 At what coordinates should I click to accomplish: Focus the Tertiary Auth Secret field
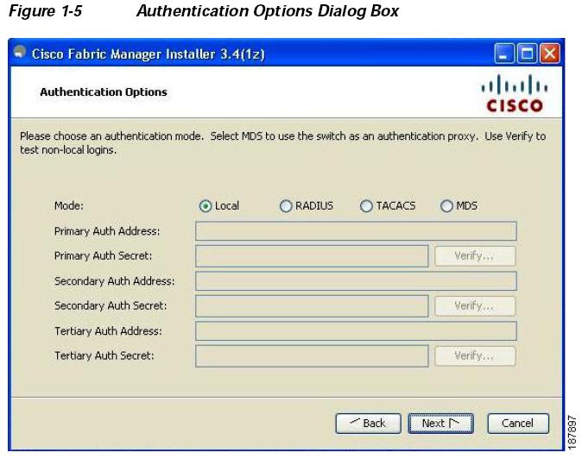[312, 356]
